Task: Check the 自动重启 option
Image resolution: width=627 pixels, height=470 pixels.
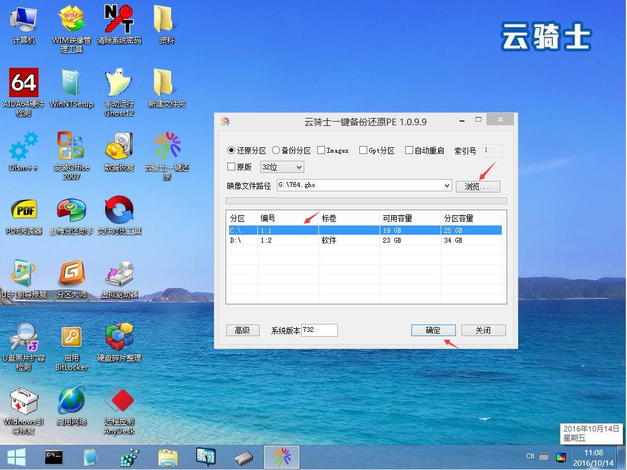Action: [x=409, y=150]
